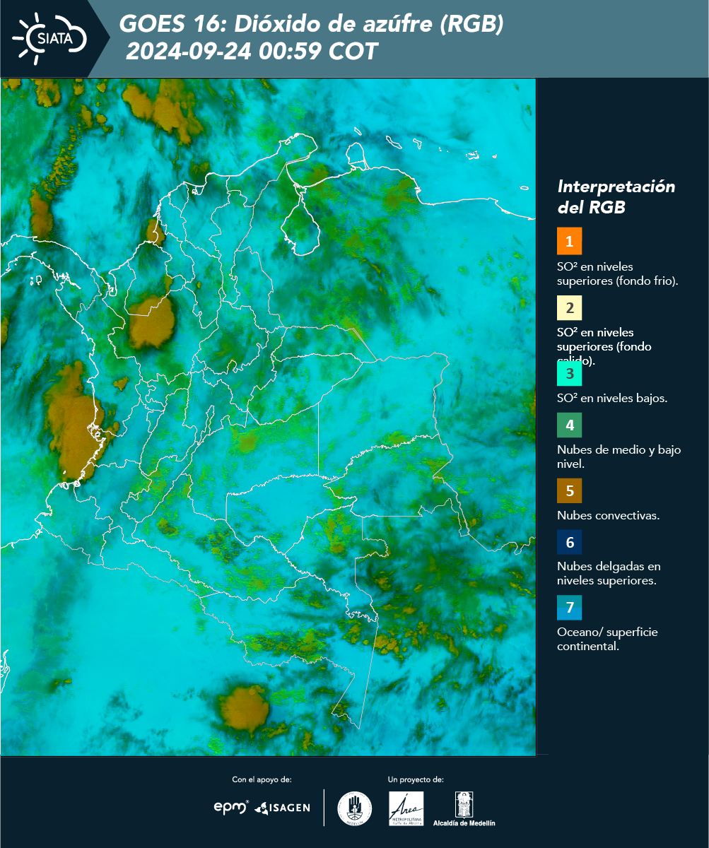Viewport: 709px width, 848px height.
Task: Click 'SO² en niveles bajos.' label
Action: point(612,398)
